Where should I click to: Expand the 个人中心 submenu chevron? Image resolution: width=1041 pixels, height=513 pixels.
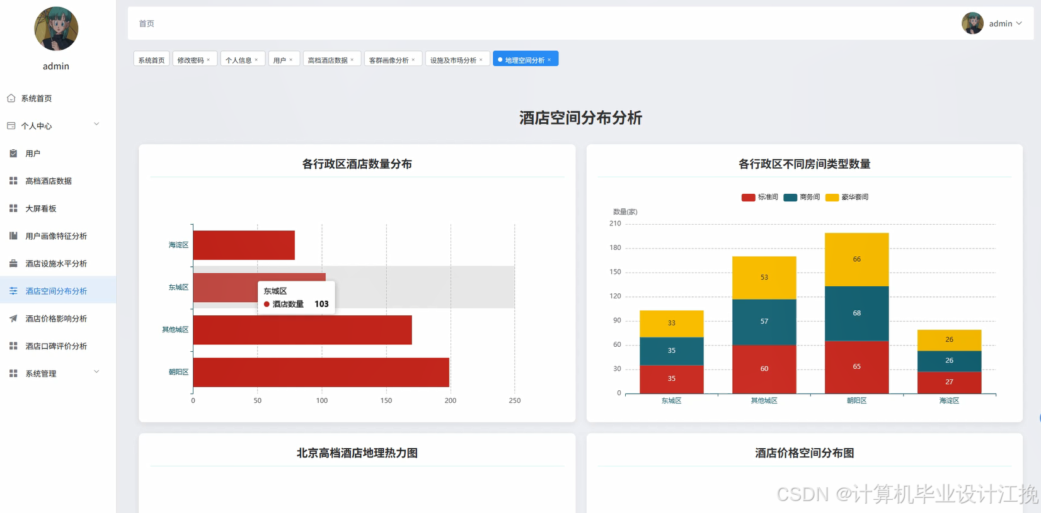(96, 124)
